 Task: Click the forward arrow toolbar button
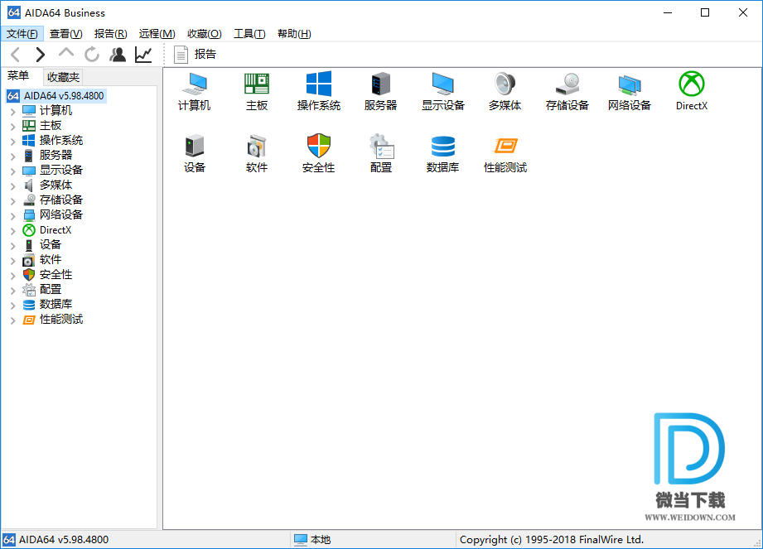[41, 55]
